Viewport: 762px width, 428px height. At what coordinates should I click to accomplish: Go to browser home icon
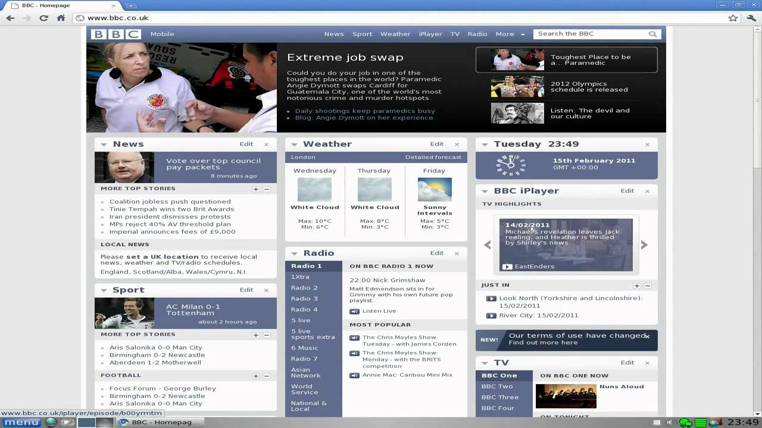(61, 18)
